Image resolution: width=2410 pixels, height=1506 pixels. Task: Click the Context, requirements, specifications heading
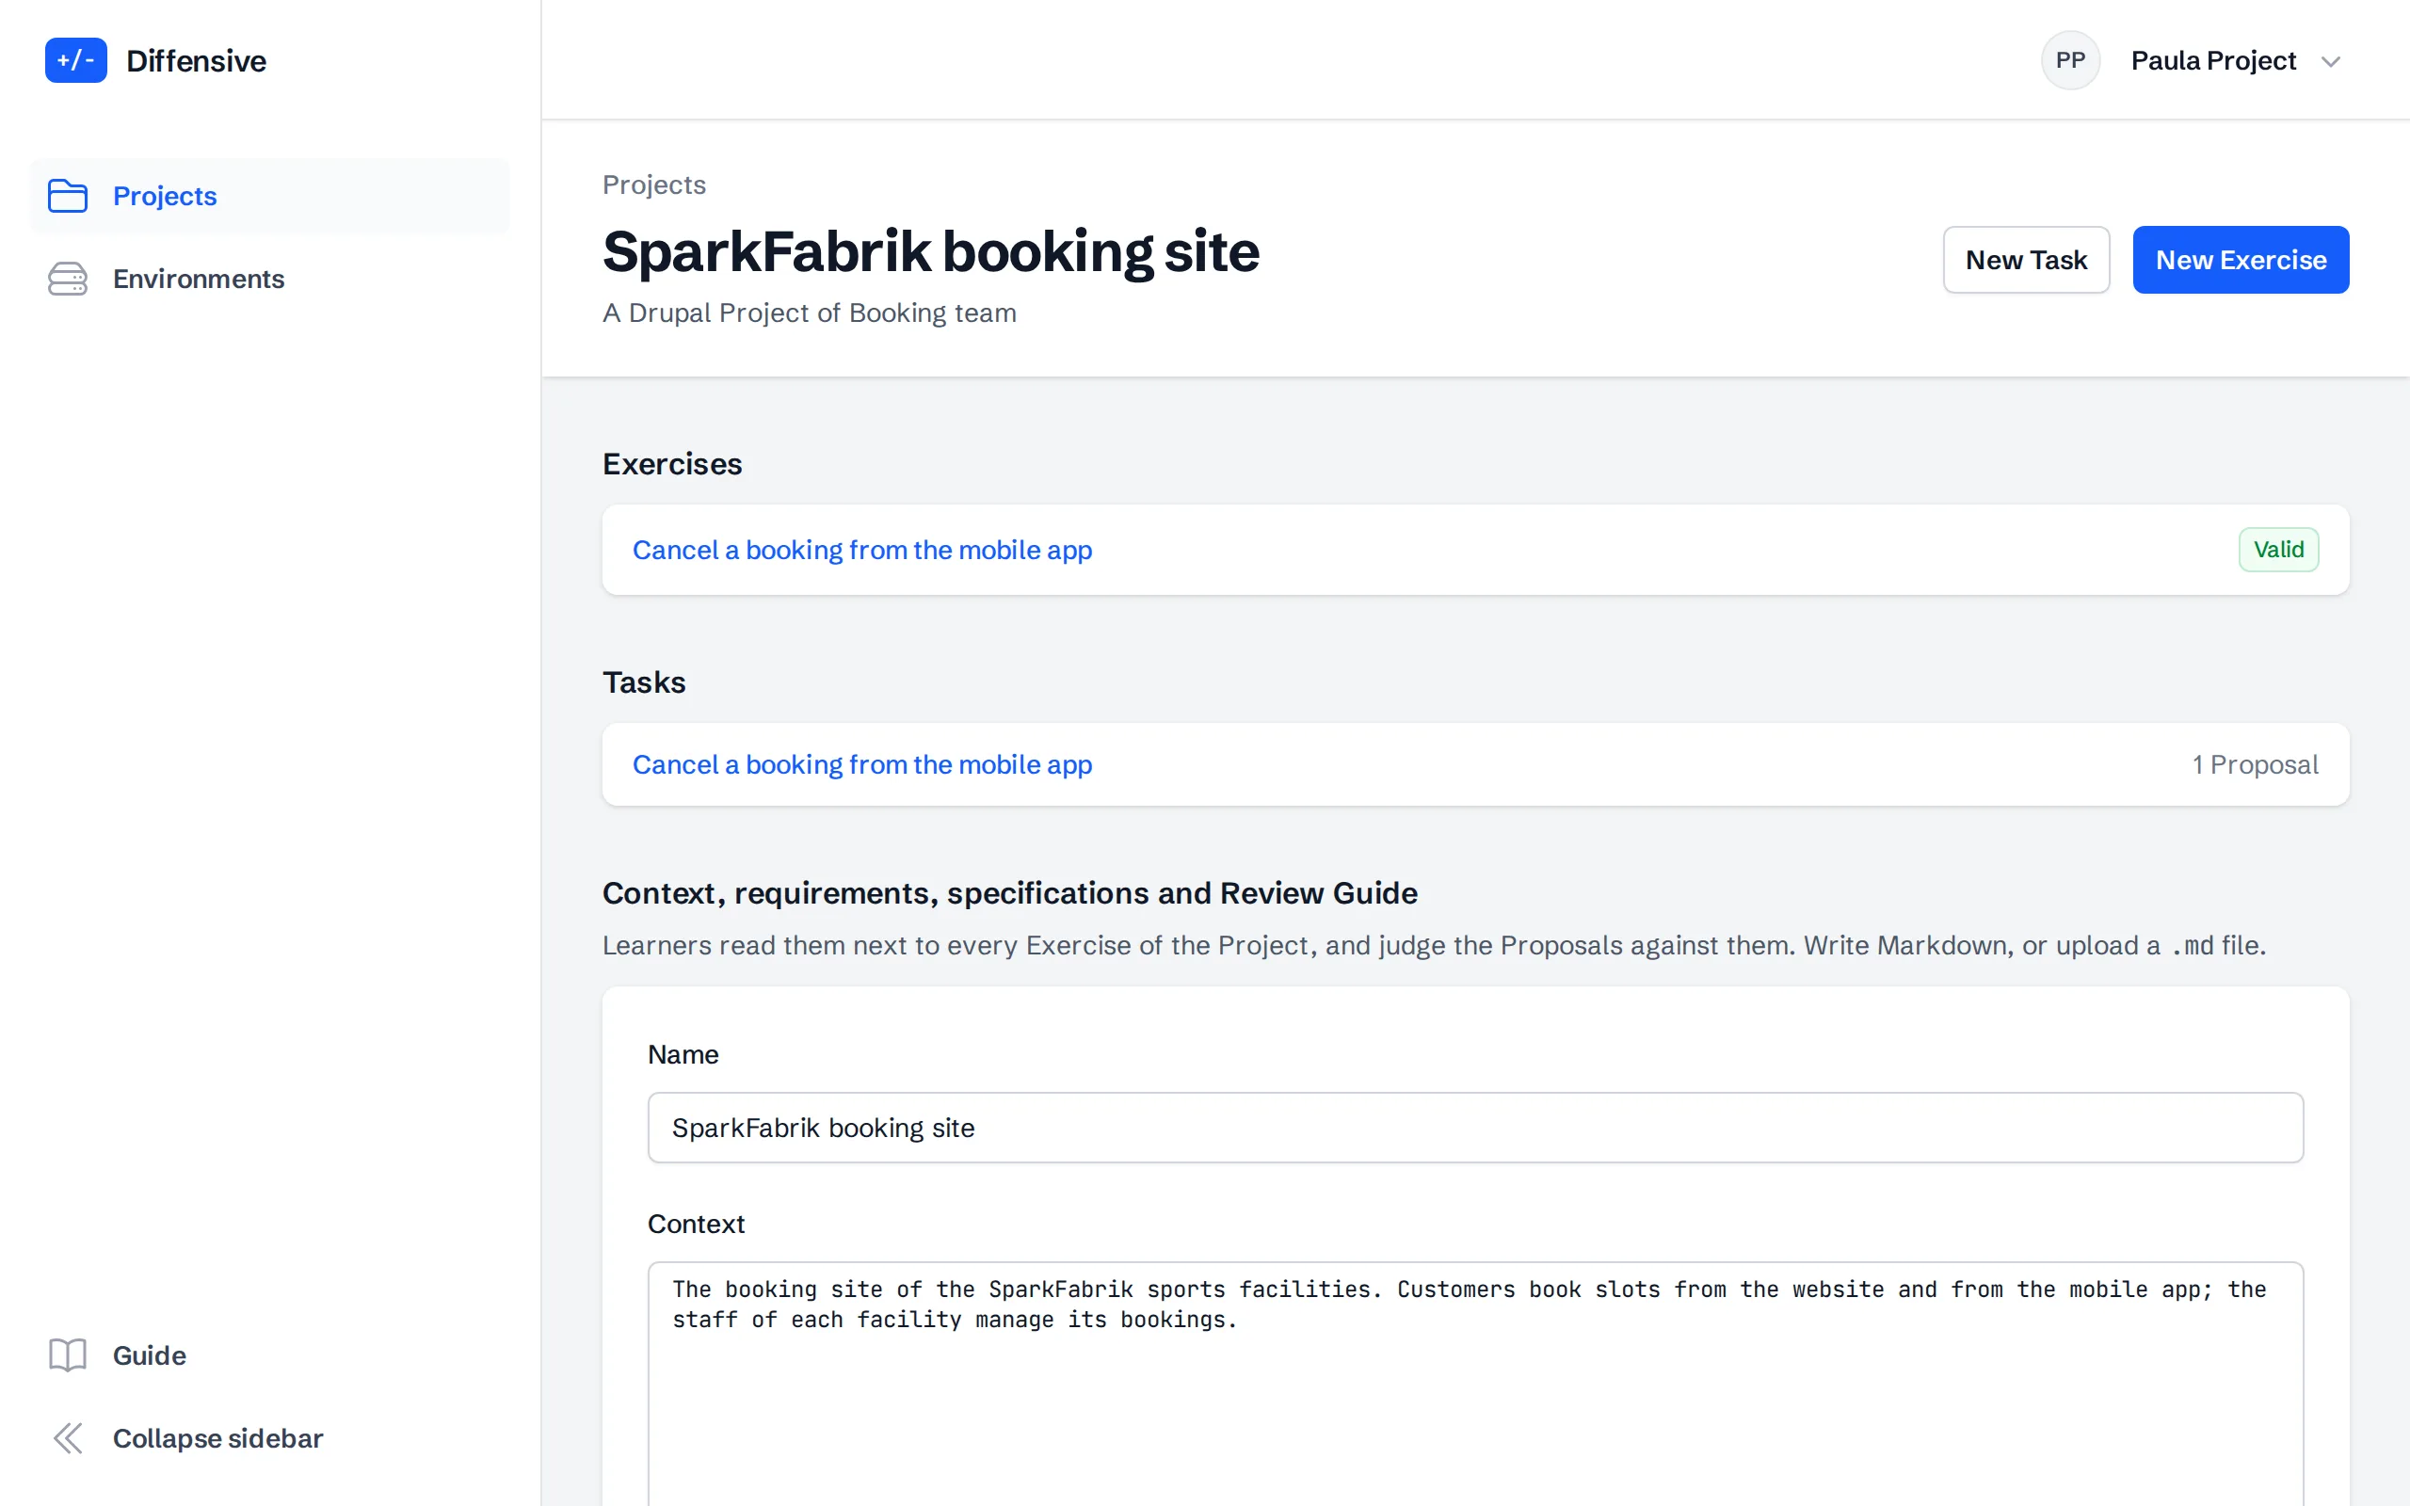(1010, 893)
